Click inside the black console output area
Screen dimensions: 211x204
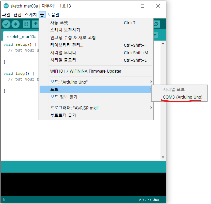pos(83,184)
